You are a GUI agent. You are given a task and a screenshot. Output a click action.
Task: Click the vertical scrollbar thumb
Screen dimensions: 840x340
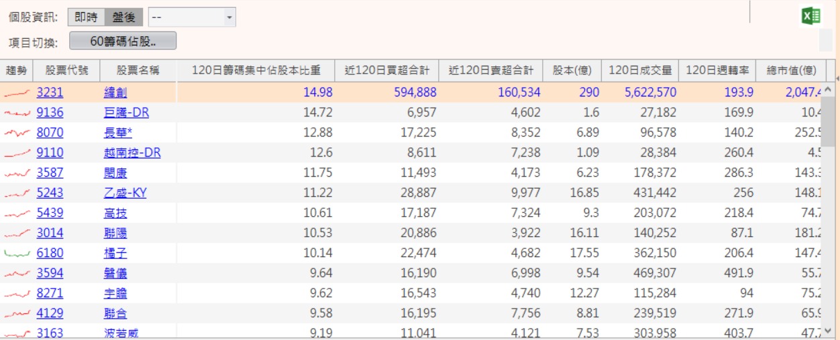pyautogui.click(x=829, y=120)
